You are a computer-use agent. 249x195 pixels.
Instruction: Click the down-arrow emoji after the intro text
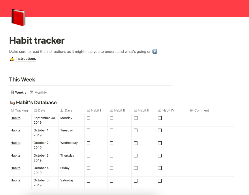pyautogui.click(x=155, y=51)
